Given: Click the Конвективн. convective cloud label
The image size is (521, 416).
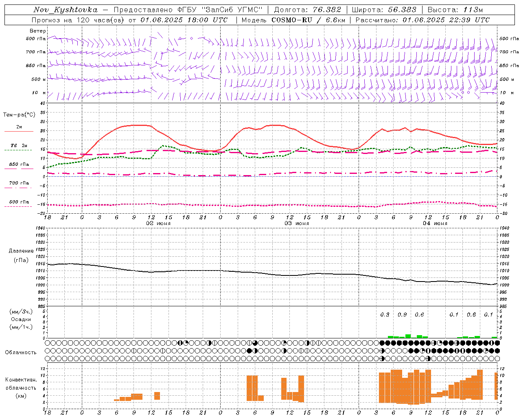Looking at the screenshot, I should [21, 380].
